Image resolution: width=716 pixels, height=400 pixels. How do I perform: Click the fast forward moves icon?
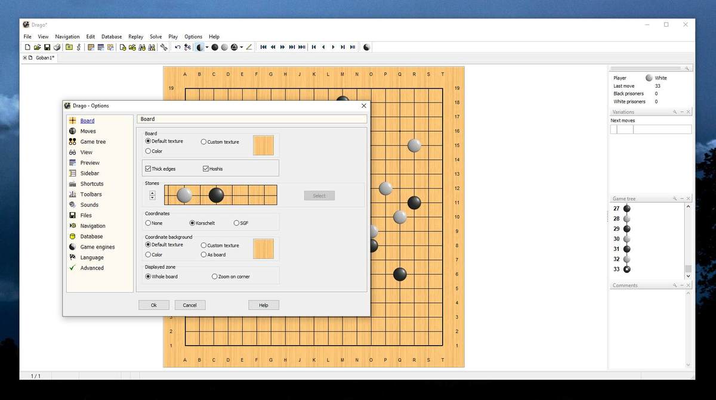pos(282,47)
